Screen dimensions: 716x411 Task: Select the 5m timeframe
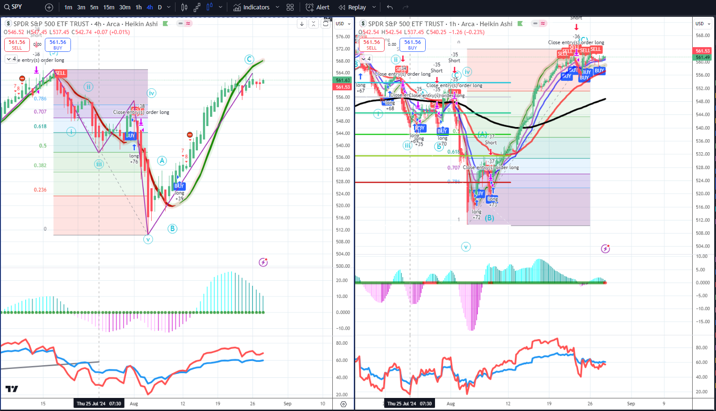(x=94, y=7)
